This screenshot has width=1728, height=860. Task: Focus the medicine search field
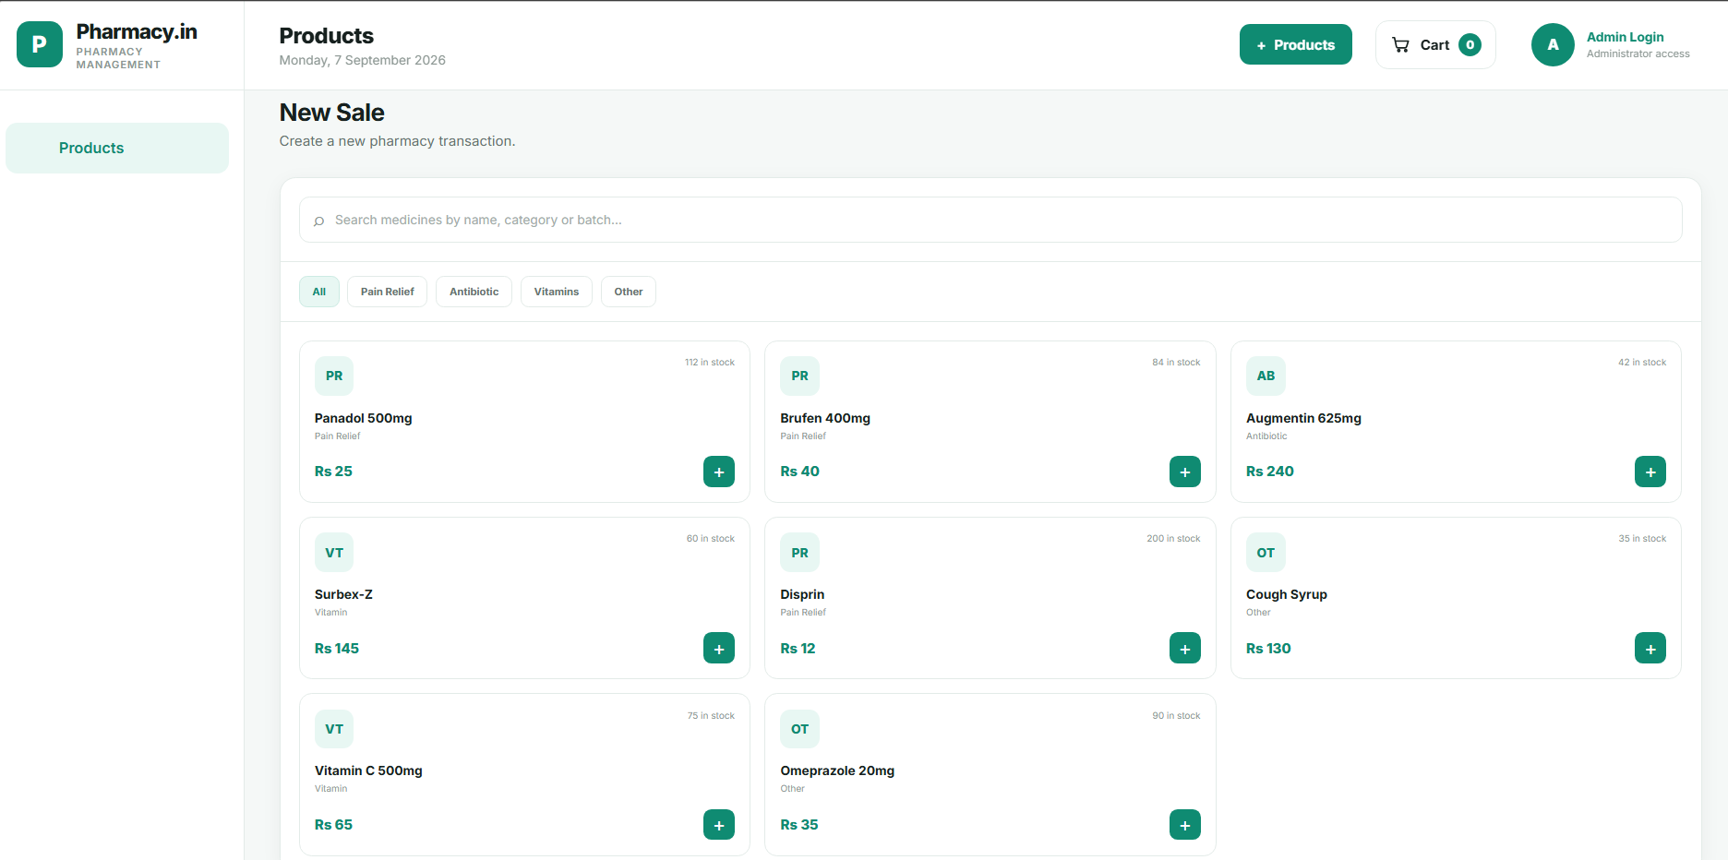[x=990, y=220]
